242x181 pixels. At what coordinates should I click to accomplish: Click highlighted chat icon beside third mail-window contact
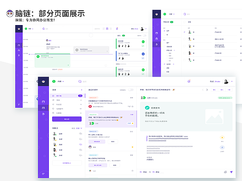click(81, 144)
